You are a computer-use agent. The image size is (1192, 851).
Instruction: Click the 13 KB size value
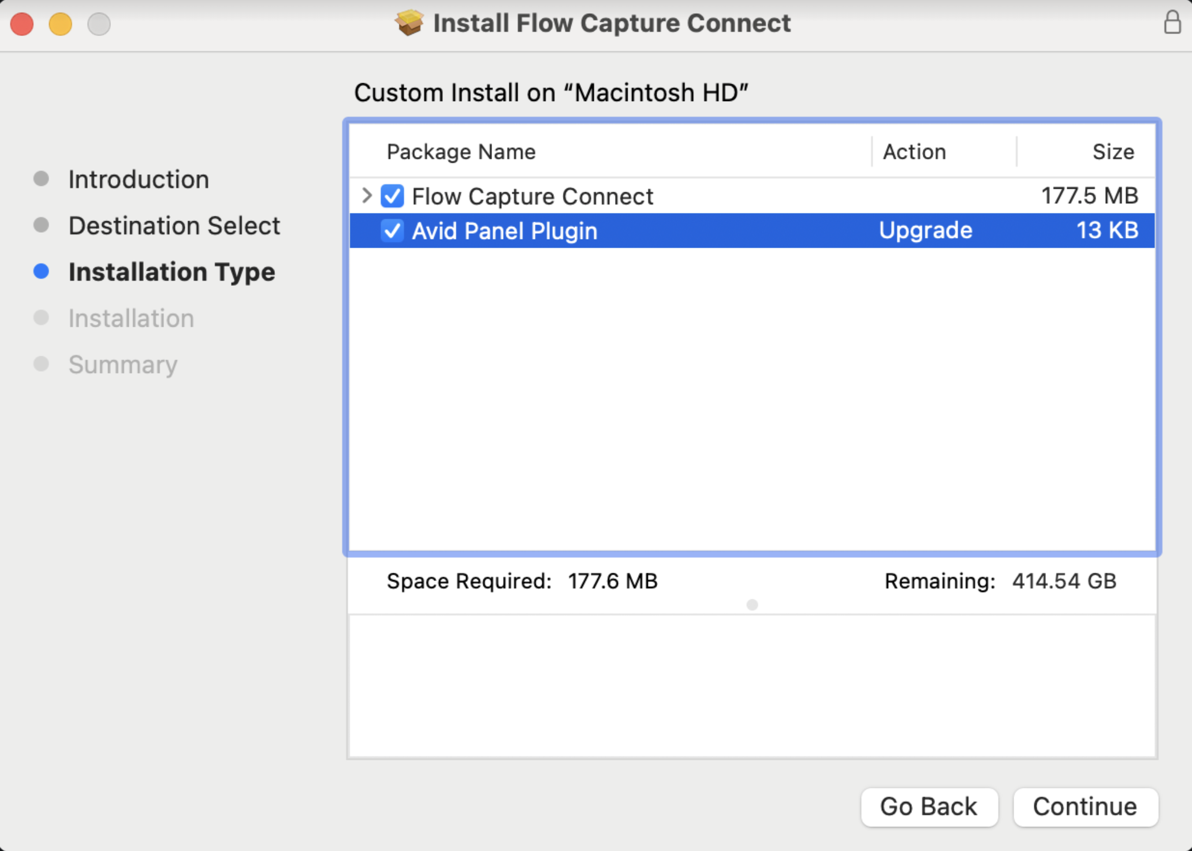[x=1107, y=230]
